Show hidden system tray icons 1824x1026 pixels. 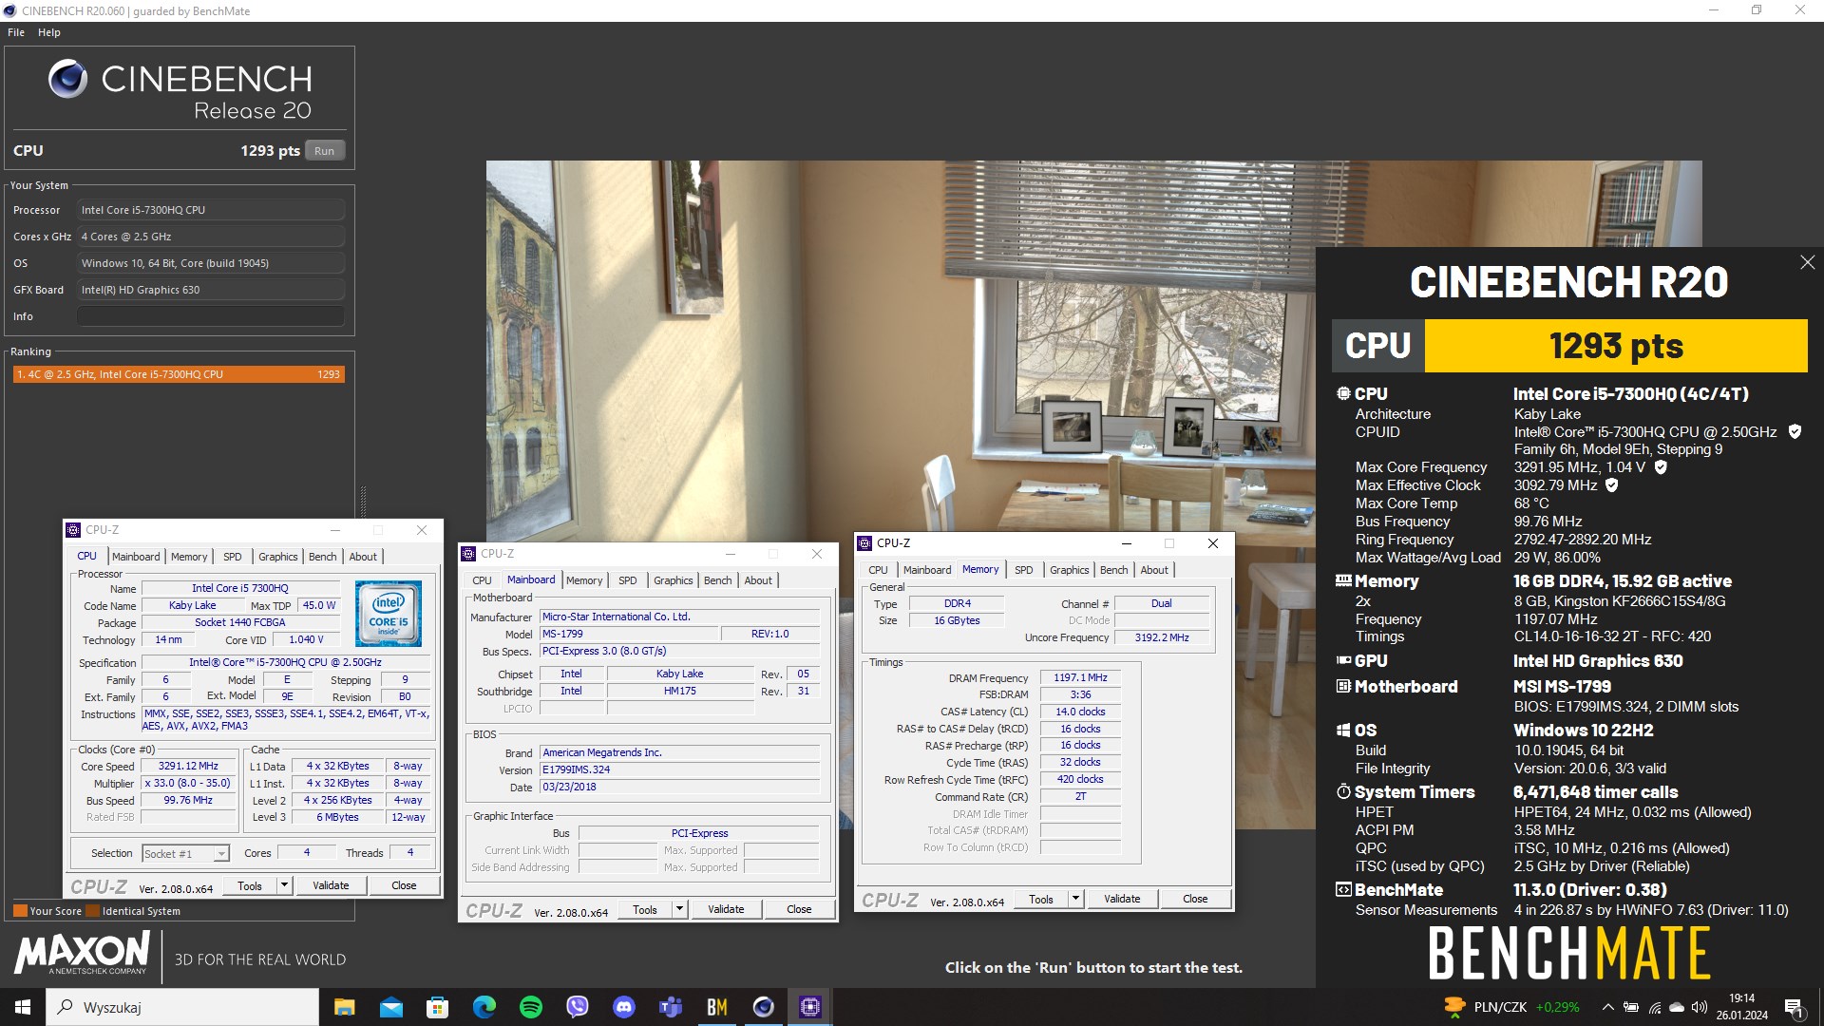(x=1607, y=1007)
